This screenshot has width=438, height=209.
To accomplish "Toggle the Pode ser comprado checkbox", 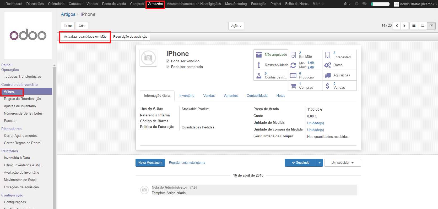I will point(168,67).
